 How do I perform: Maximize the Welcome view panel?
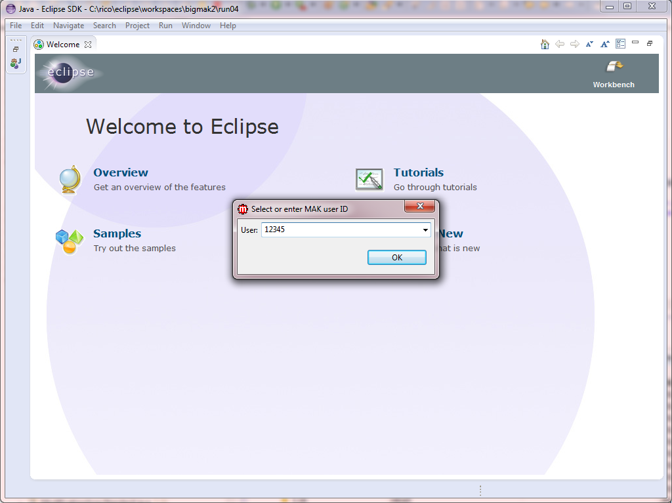click(650, 43)
